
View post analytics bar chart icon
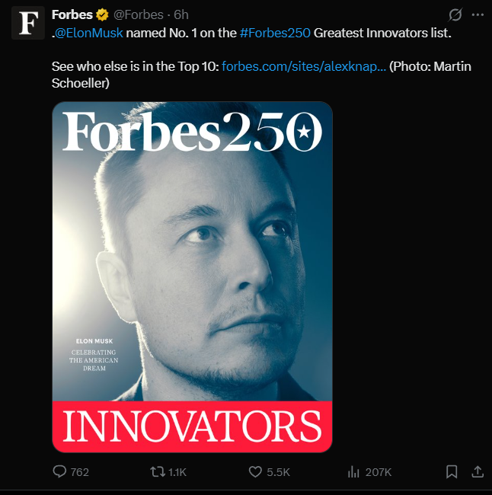click(x=353, y=472)
